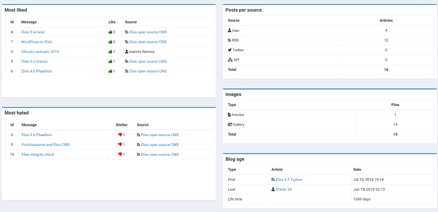Open the 'Elxis 5 is here!' message link

33,32
